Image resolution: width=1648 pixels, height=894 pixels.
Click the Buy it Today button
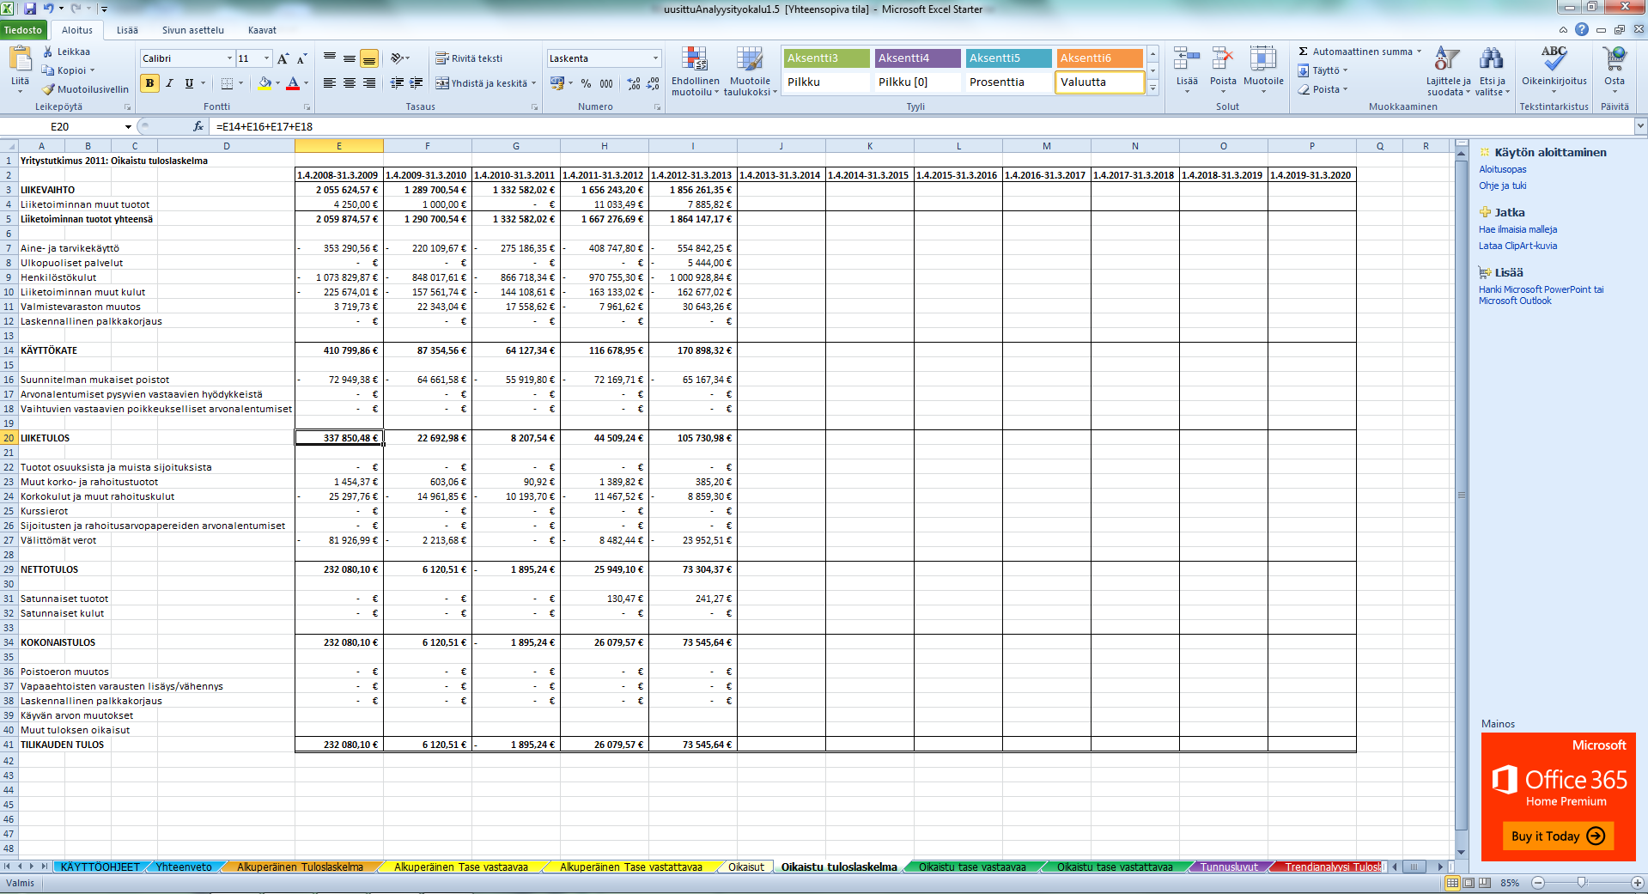click(x=1557, y=836)
